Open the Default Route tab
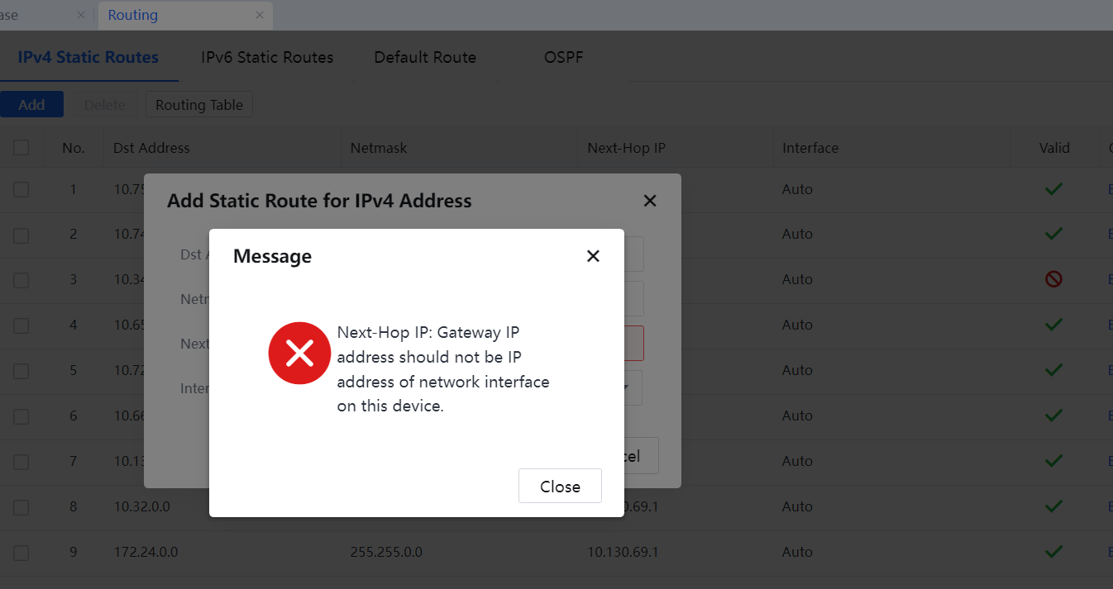 tap(425, 57)
